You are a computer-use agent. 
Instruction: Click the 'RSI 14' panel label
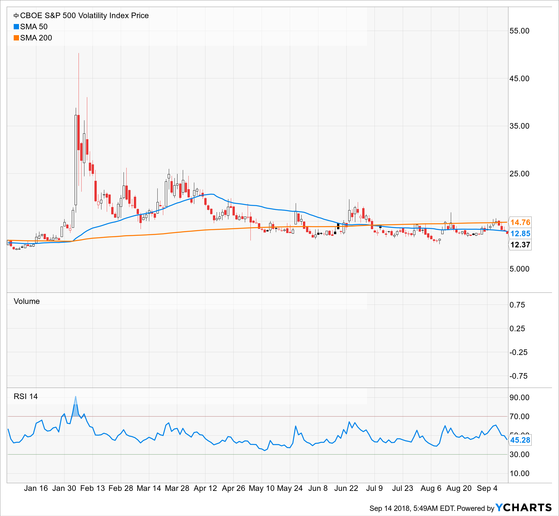pos(25,397)
